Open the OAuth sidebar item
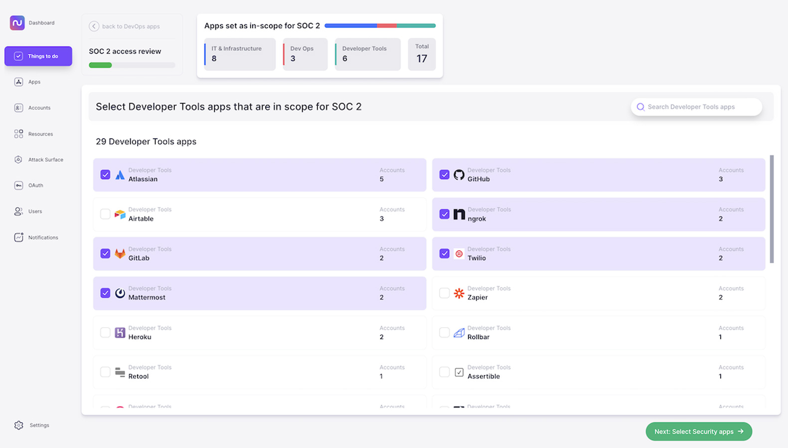 [35, 186]
